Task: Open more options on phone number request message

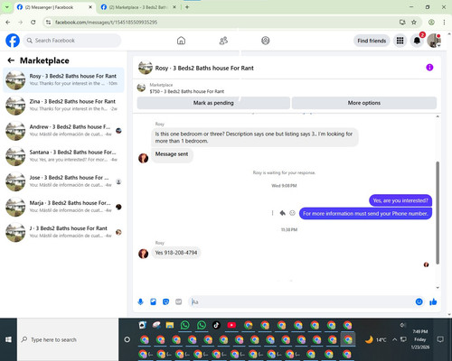Action: pyautogui.click(x=272, y=213)
